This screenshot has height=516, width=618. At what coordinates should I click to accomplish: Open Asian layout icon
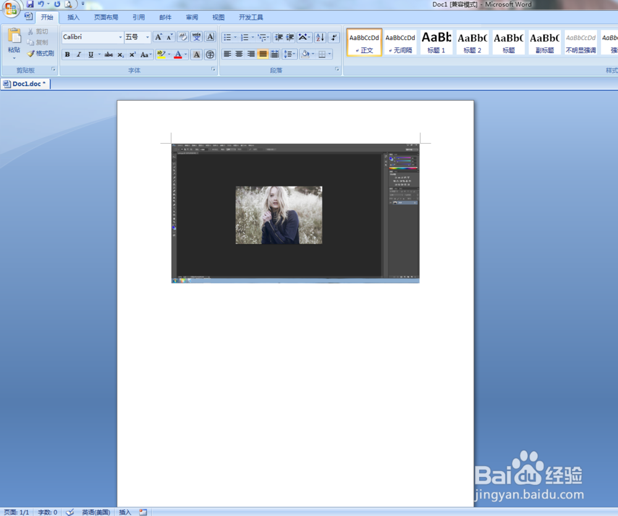(304, 38)
